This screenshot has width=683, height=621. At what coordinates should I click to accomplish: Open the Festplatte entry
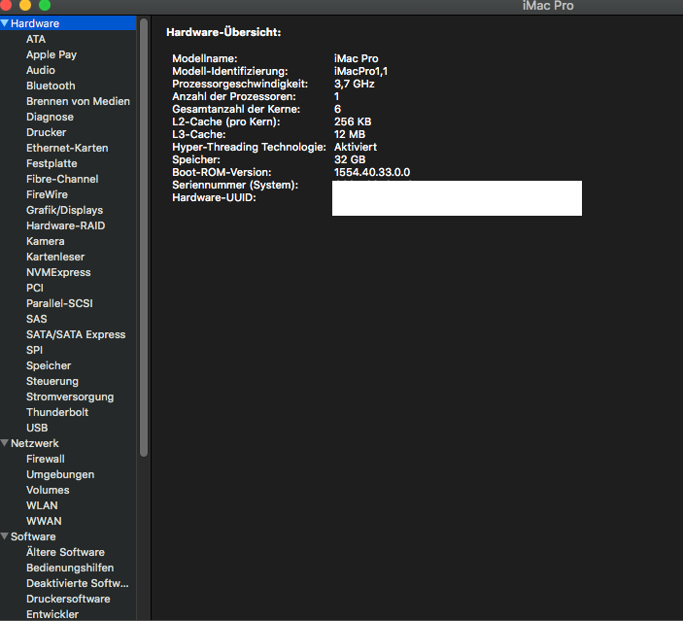(51, 163)
